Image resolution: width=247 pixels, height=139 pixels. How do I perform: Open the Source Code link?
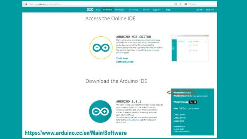coord(179,129)
